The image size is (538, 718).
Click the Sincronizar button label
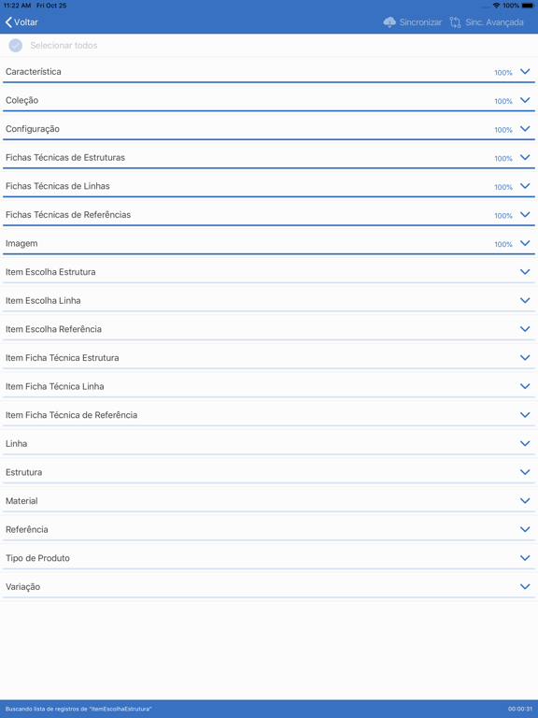[x=420, y=22]
